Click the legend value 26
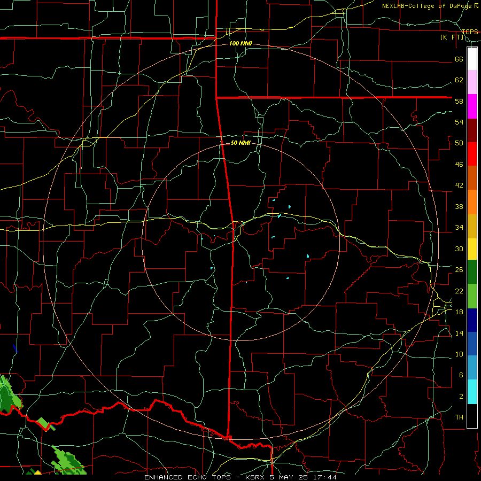Screen dimensions: 481x481 (x=459, y=270)
